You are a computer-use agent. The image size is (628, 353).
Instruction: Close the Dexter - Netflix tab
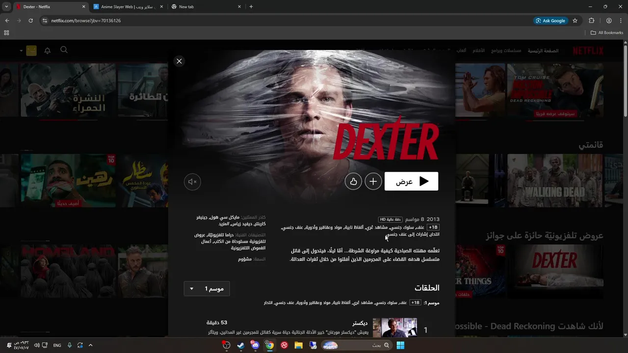coord(83,7)
